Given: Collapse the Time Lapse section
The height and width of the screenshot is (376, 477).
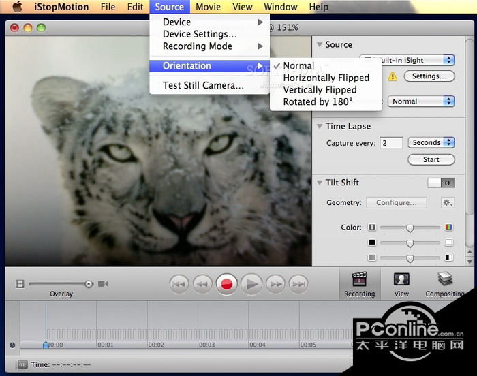Looking at the screenshot, I should coord(319,126).
